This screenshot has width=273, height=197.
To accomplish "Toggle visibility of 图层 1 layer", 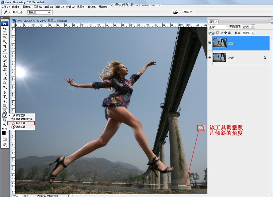I will 210,43.
